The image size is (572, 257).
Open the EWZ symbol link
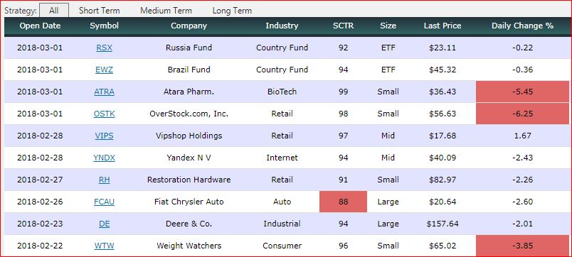point(105,70)
